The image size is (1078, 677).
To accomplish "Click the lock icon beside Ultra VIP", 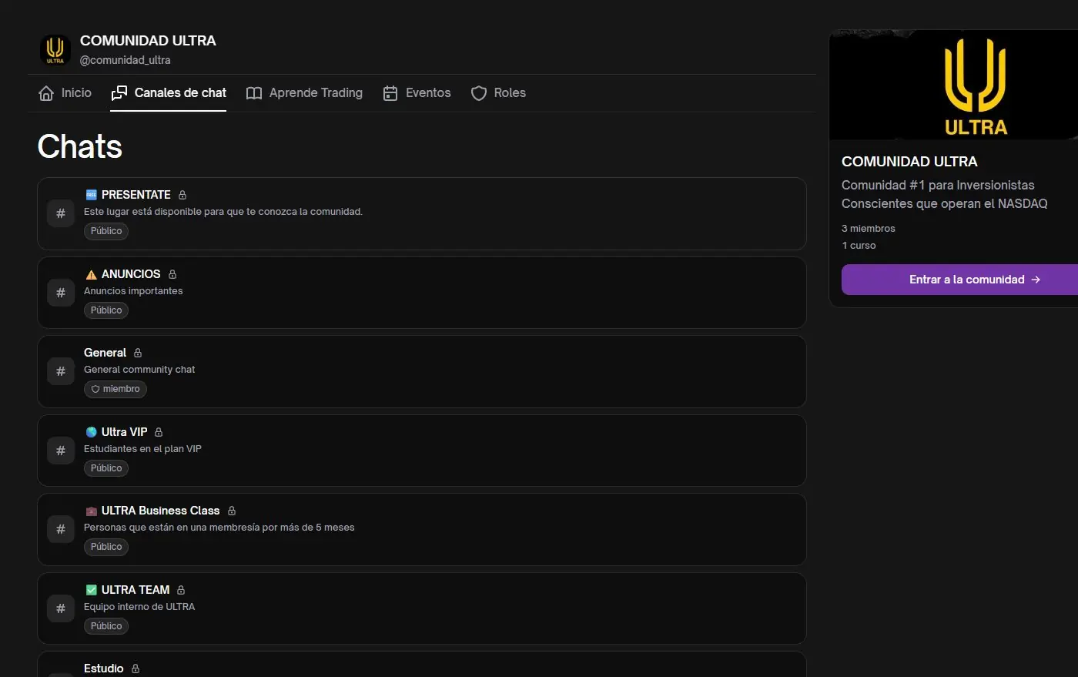I will [159, 432].
